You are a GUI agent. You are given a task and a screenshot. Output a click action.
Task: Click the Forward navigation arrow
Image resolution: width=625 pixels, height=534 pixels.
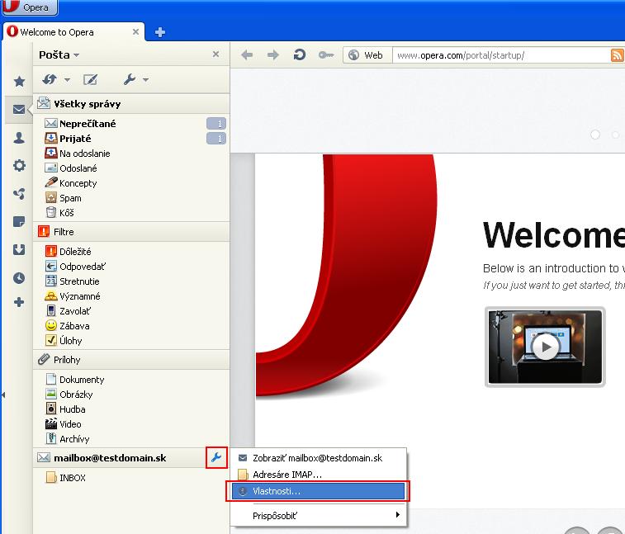[273, 55]
